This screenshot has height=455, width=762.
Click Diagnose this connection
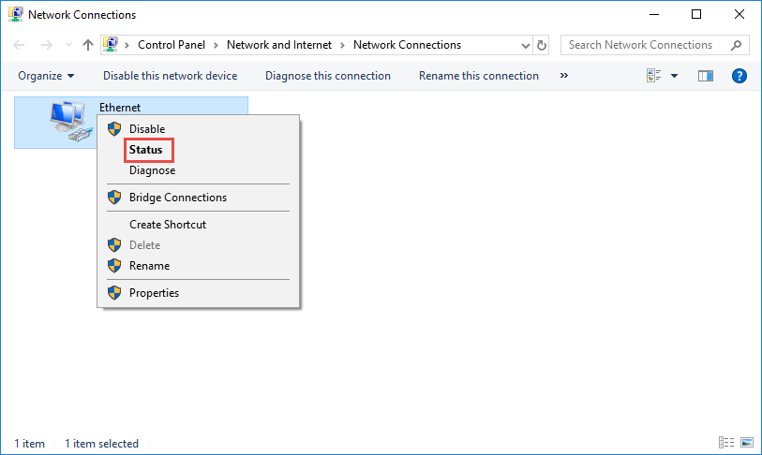328,76
